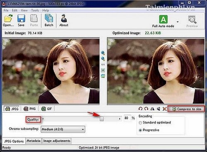
Task: Click the initial image preview on the left
Action: pyautogui.click(x=51, y=71)
